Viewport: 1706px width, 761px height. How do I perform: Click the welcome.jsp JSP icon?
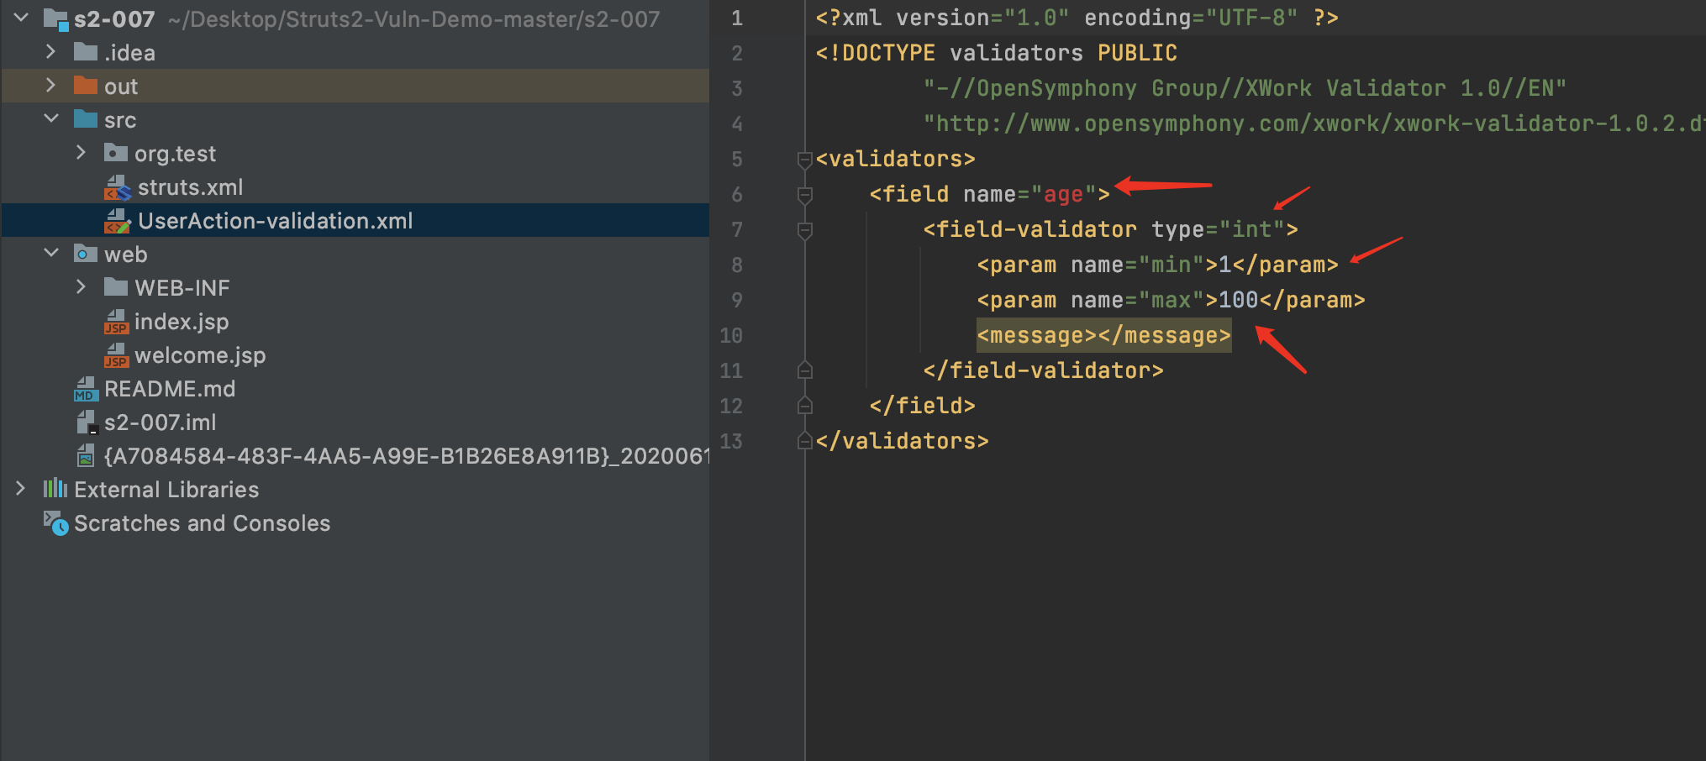tap(116, 355)
